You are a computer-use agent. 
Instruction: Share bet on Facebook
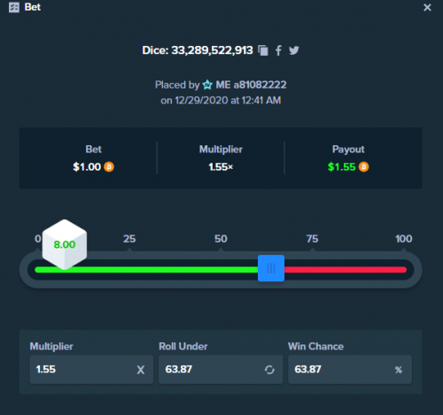tap(278, 50)
